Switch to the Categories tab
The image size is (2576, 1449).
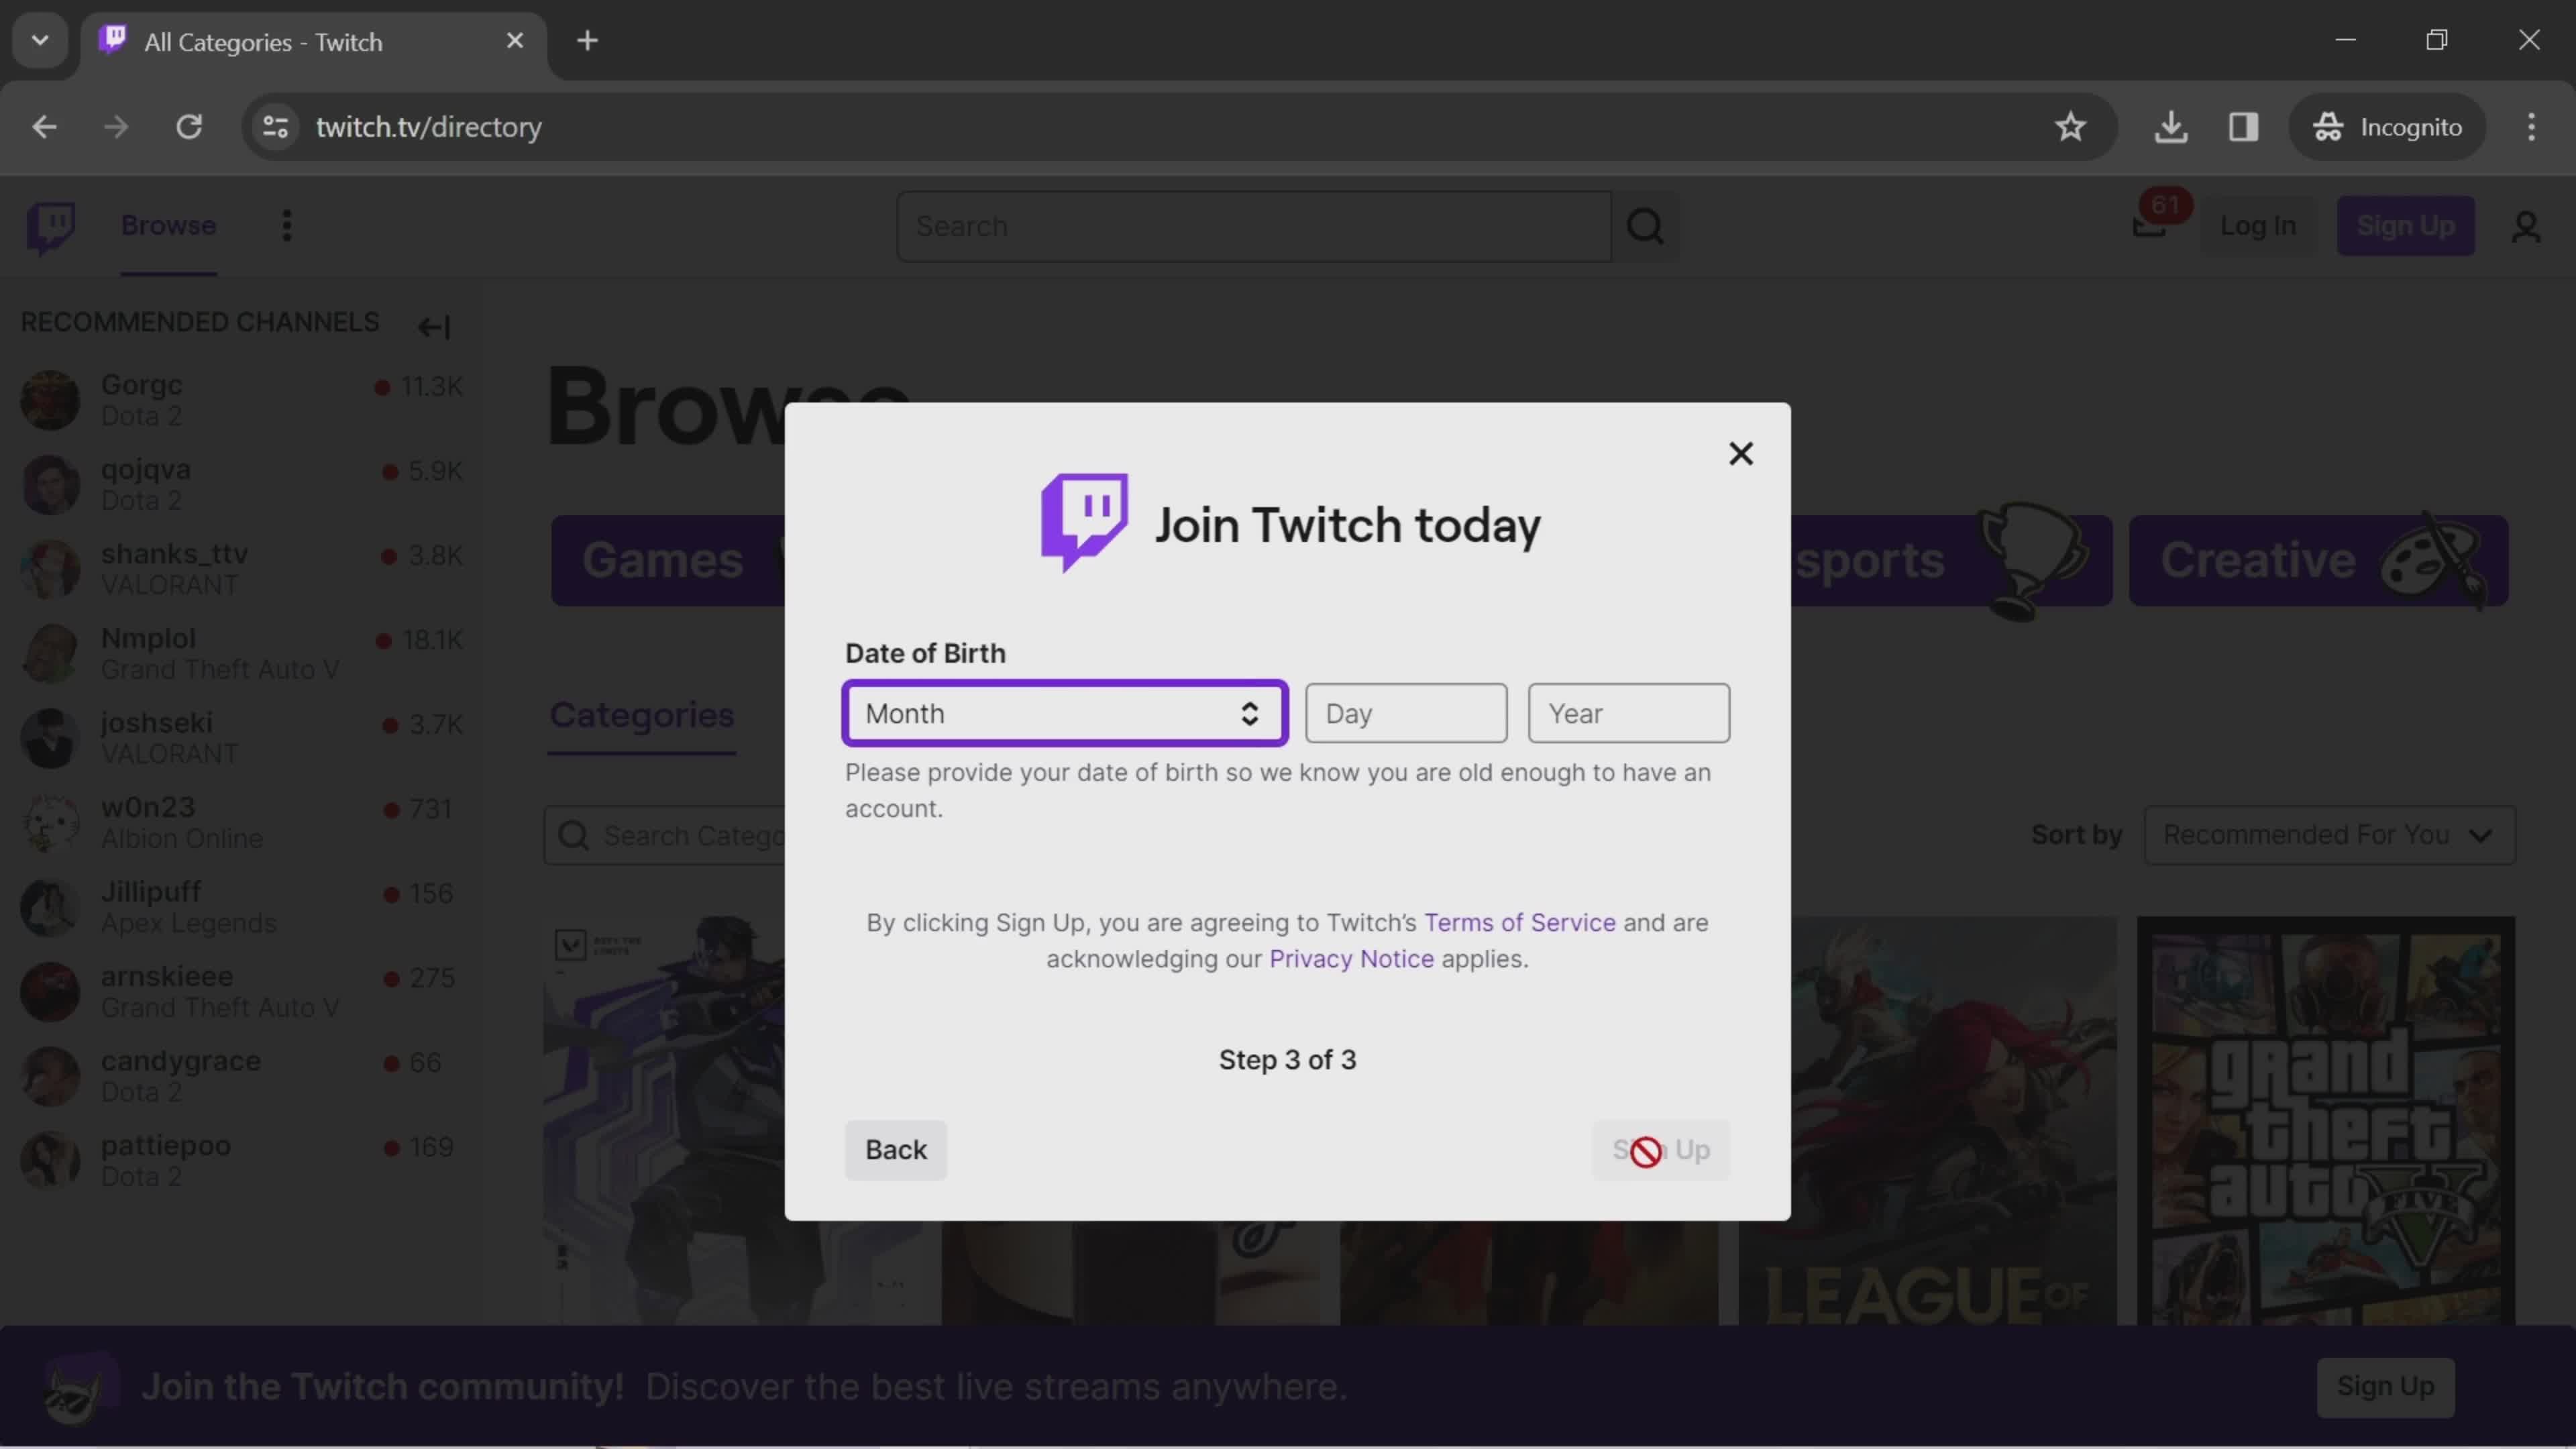641,714
